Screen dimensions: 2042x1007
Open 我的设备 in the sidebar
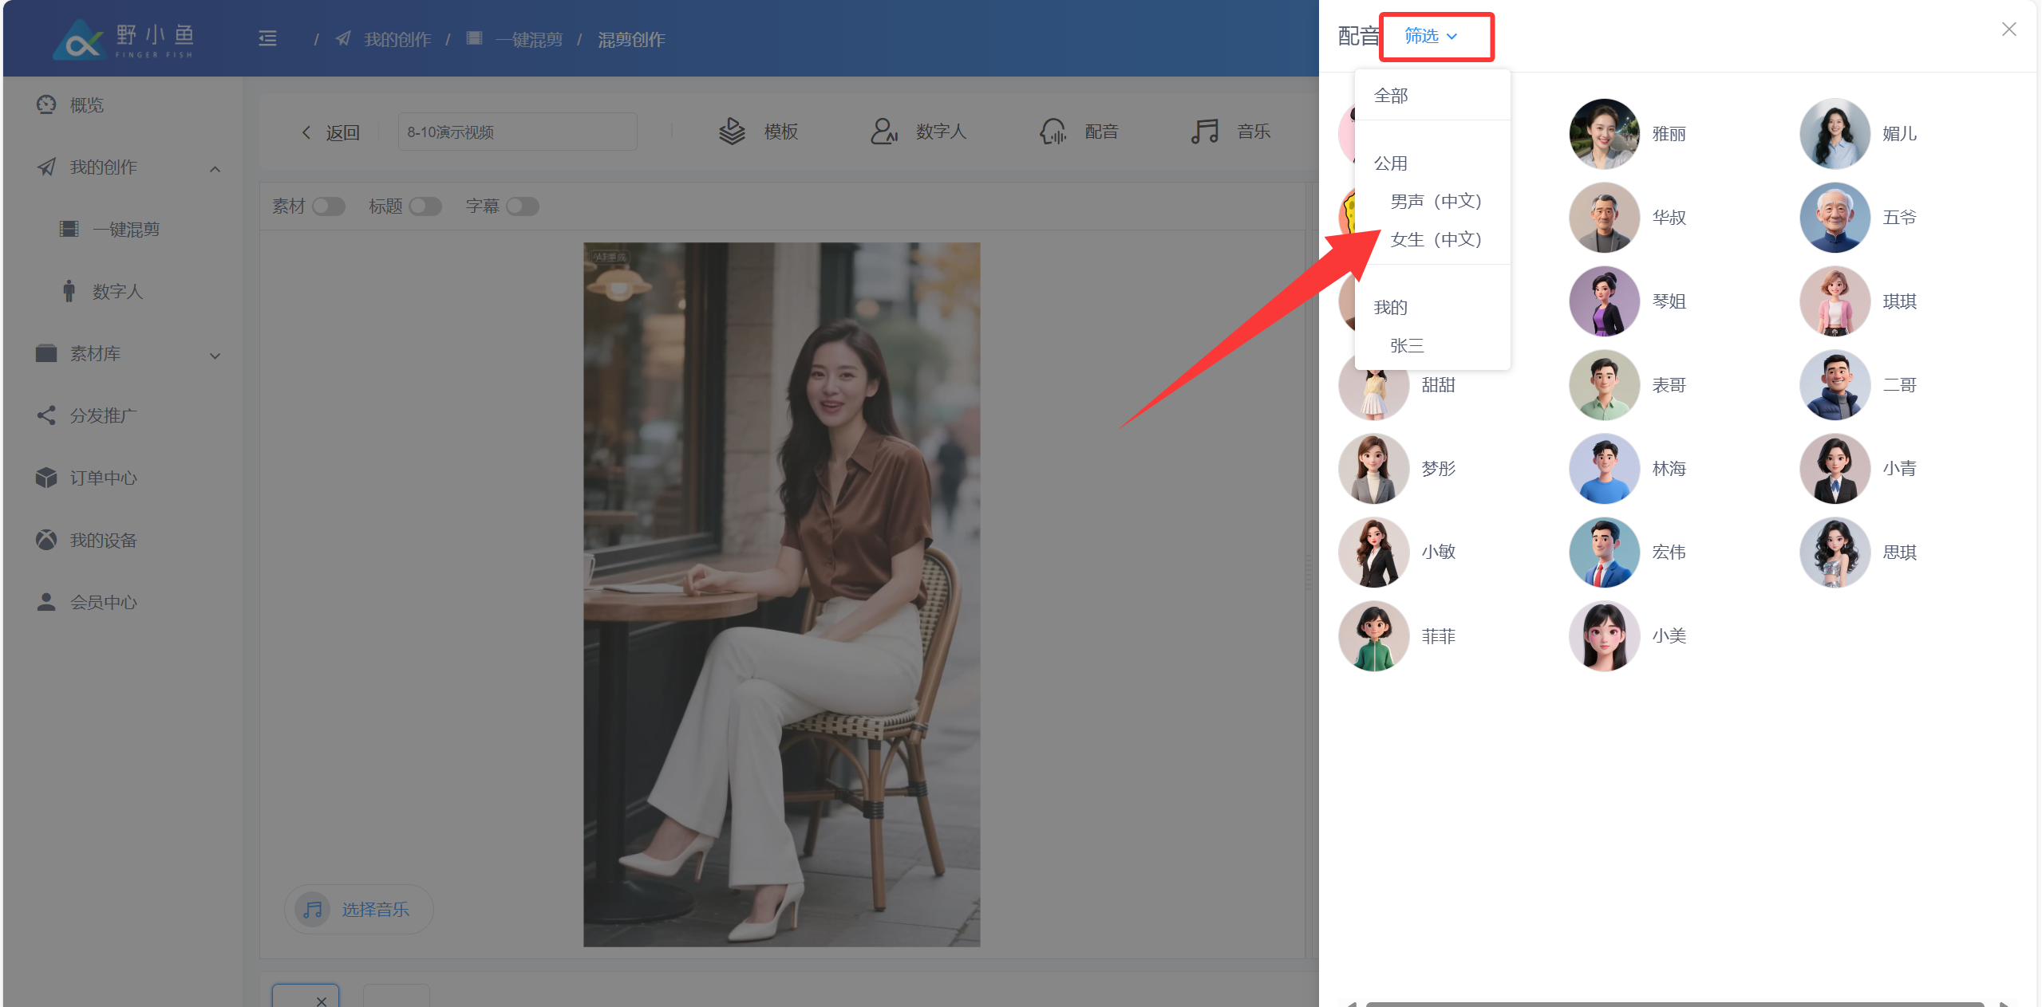tap(103, 541)
